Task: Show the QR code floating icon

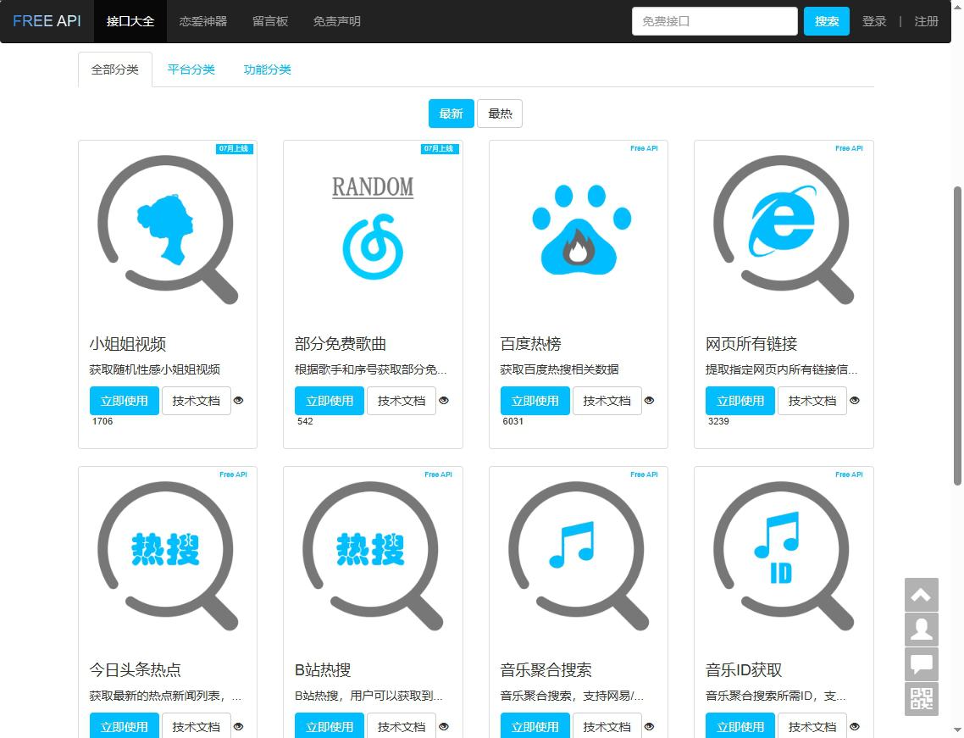Action: (x=921, y=699)
